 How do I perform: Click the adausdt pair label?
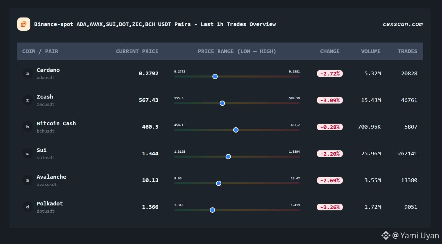pyautogui.click(x=46, y=78)
